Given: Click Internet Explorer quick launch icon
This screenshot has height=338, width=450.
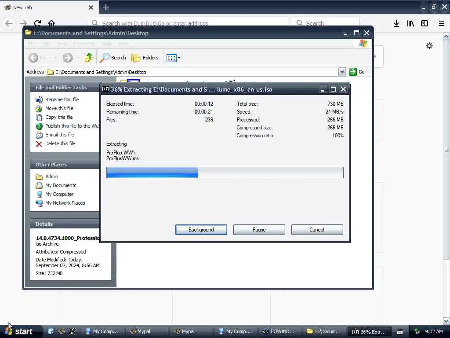Looking at the screenshot, I should click(x=51, y=331).
